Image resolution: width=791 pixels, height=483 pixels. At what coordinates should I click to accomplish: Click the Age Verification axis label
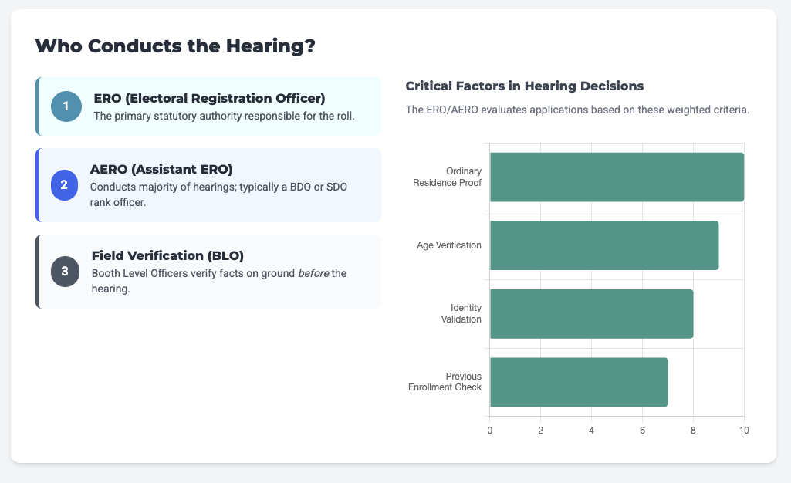pyautogui.click(x=449, y=245)
